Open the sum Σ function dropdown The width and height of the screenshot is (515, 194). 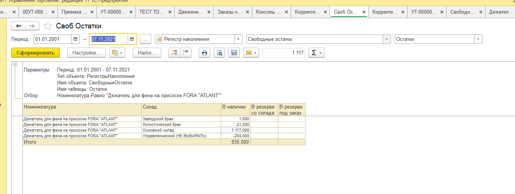pyautogui.click(x=316, y=53)
